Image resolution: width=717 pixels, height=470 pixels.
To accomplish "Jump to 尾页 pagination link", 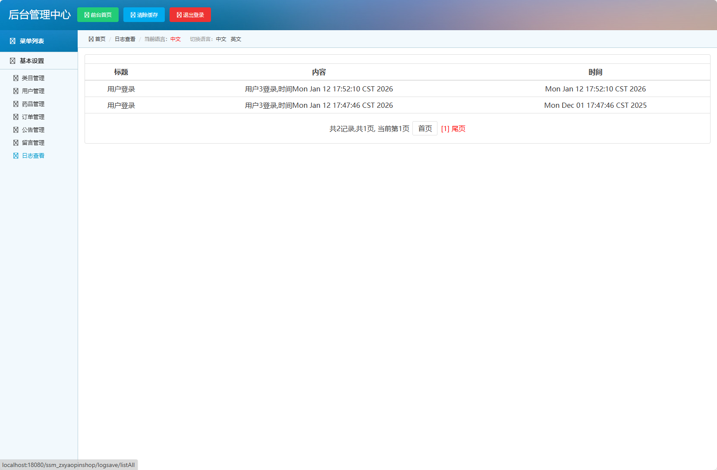I will [458, 128].
